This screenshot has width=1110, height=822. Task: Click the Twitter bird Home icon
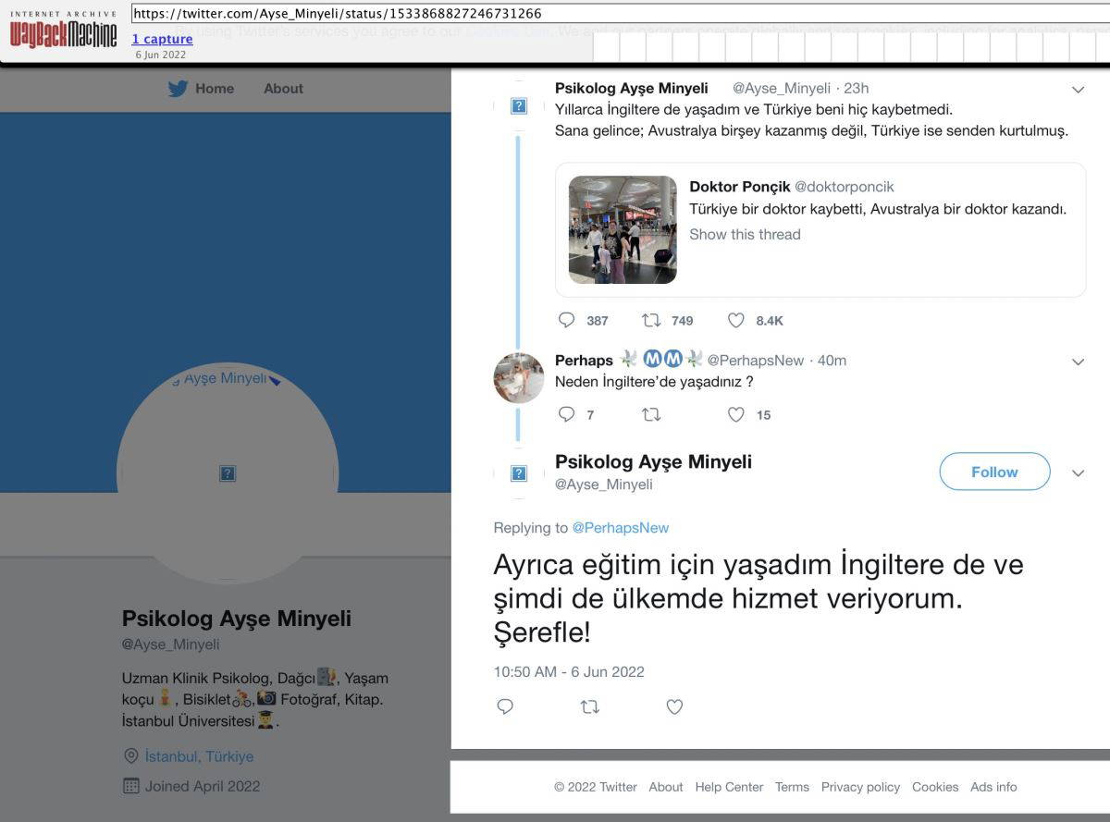tap(178, 89)
